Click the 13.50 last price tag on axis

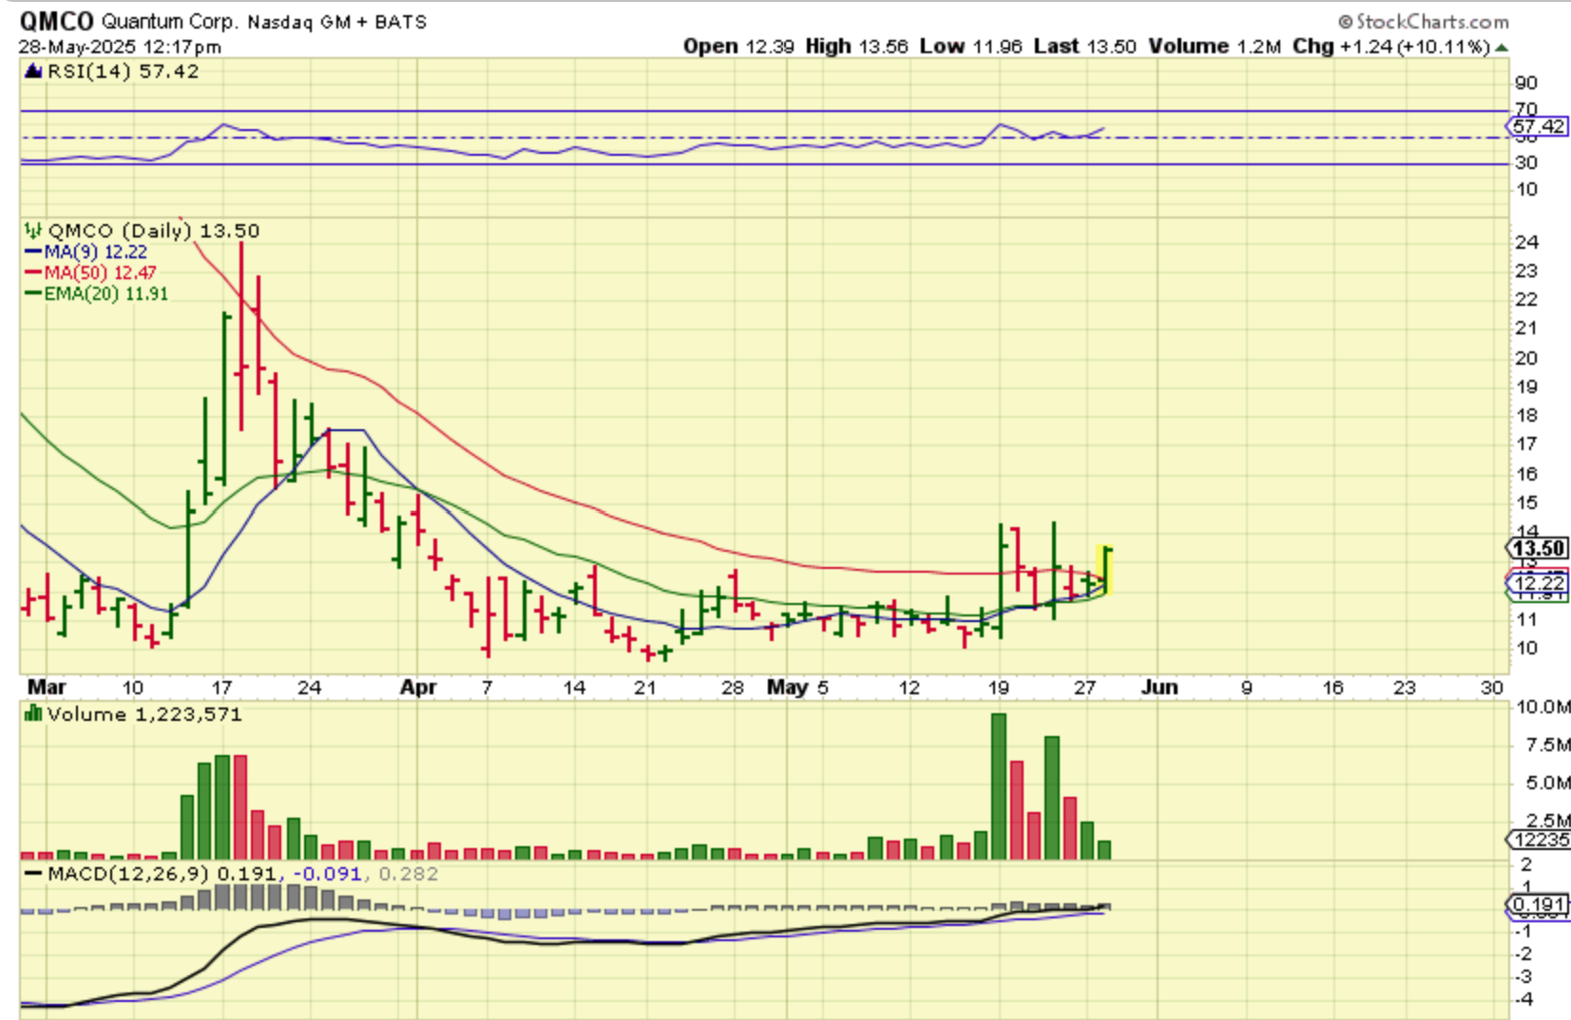point(1538,548)
